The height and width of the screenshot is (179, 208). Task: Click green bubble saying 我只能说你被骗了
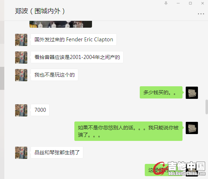[x=128, y=131]
